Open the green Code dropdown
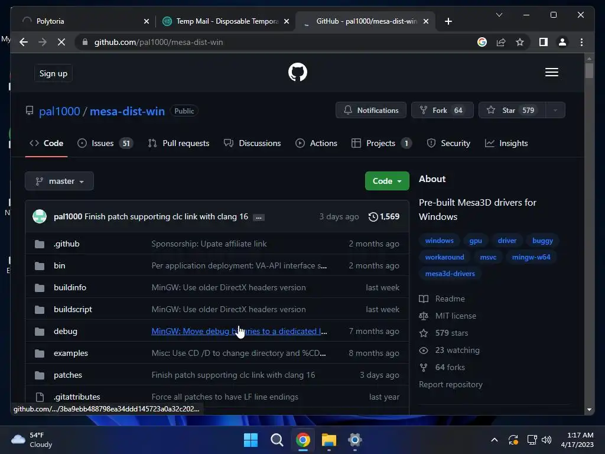 [x=387, y=181]
